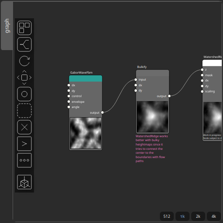Click the node layout grid icon
The width and height of the screenshot is (223, 223).
point(24,28)
